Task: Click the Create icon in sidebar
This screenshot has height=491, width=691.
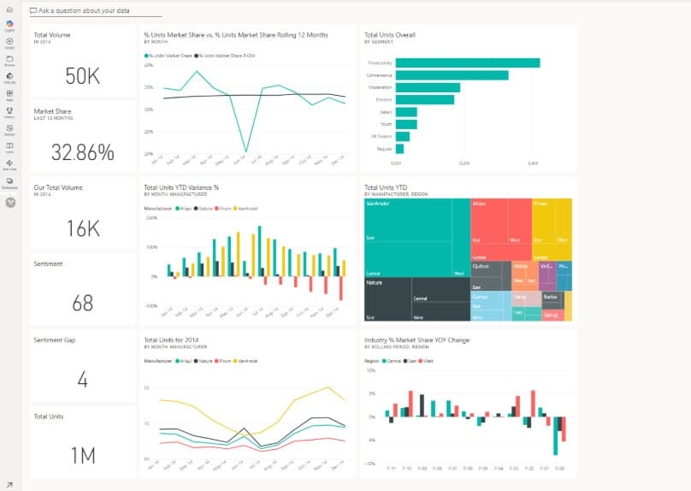Action: (9, 42)
